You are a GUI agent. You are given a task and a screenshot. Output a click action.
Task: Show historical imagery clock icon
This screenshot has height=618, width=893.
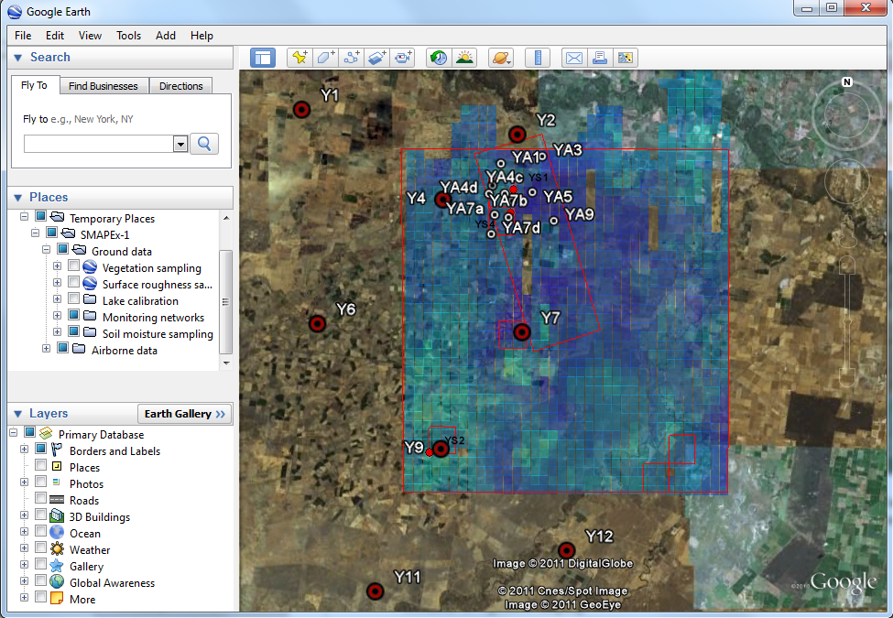[x=439, y=58]
